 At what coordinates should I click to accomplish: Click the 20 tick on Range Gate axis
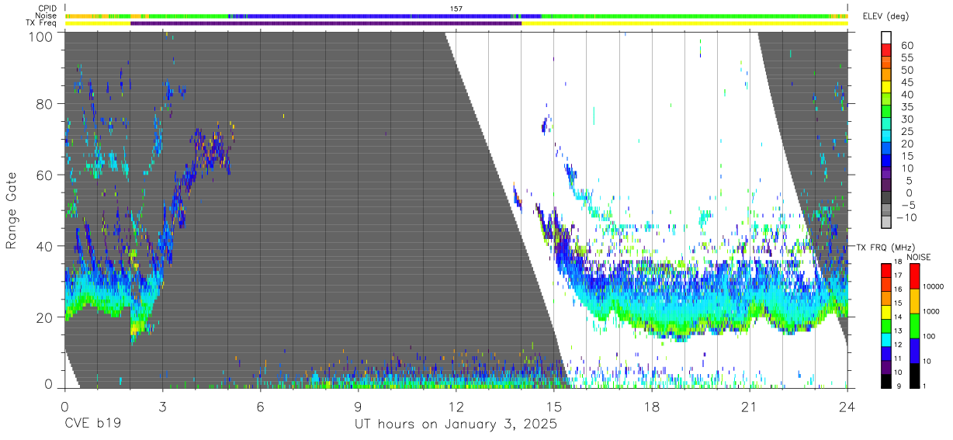(x=45, y=317)
